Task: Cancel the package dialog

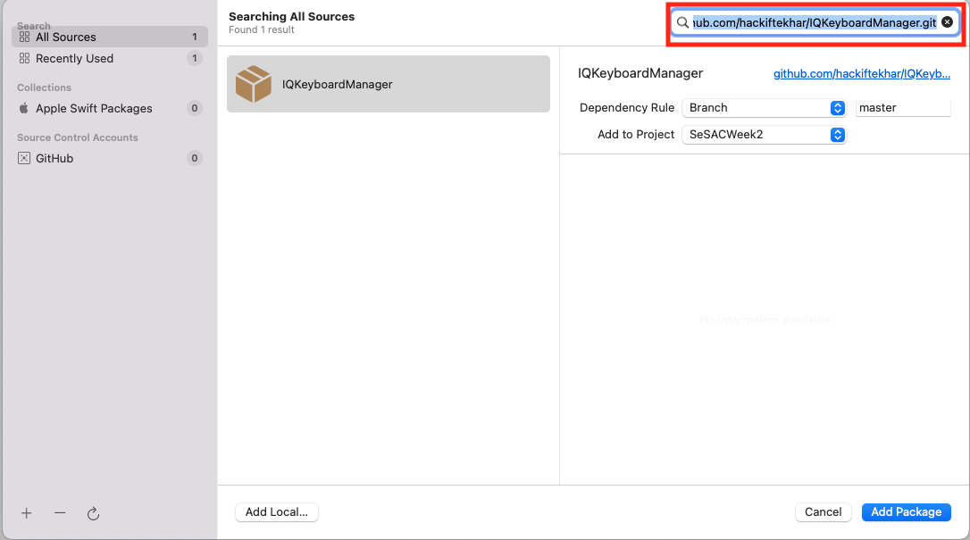Action: 824,512
